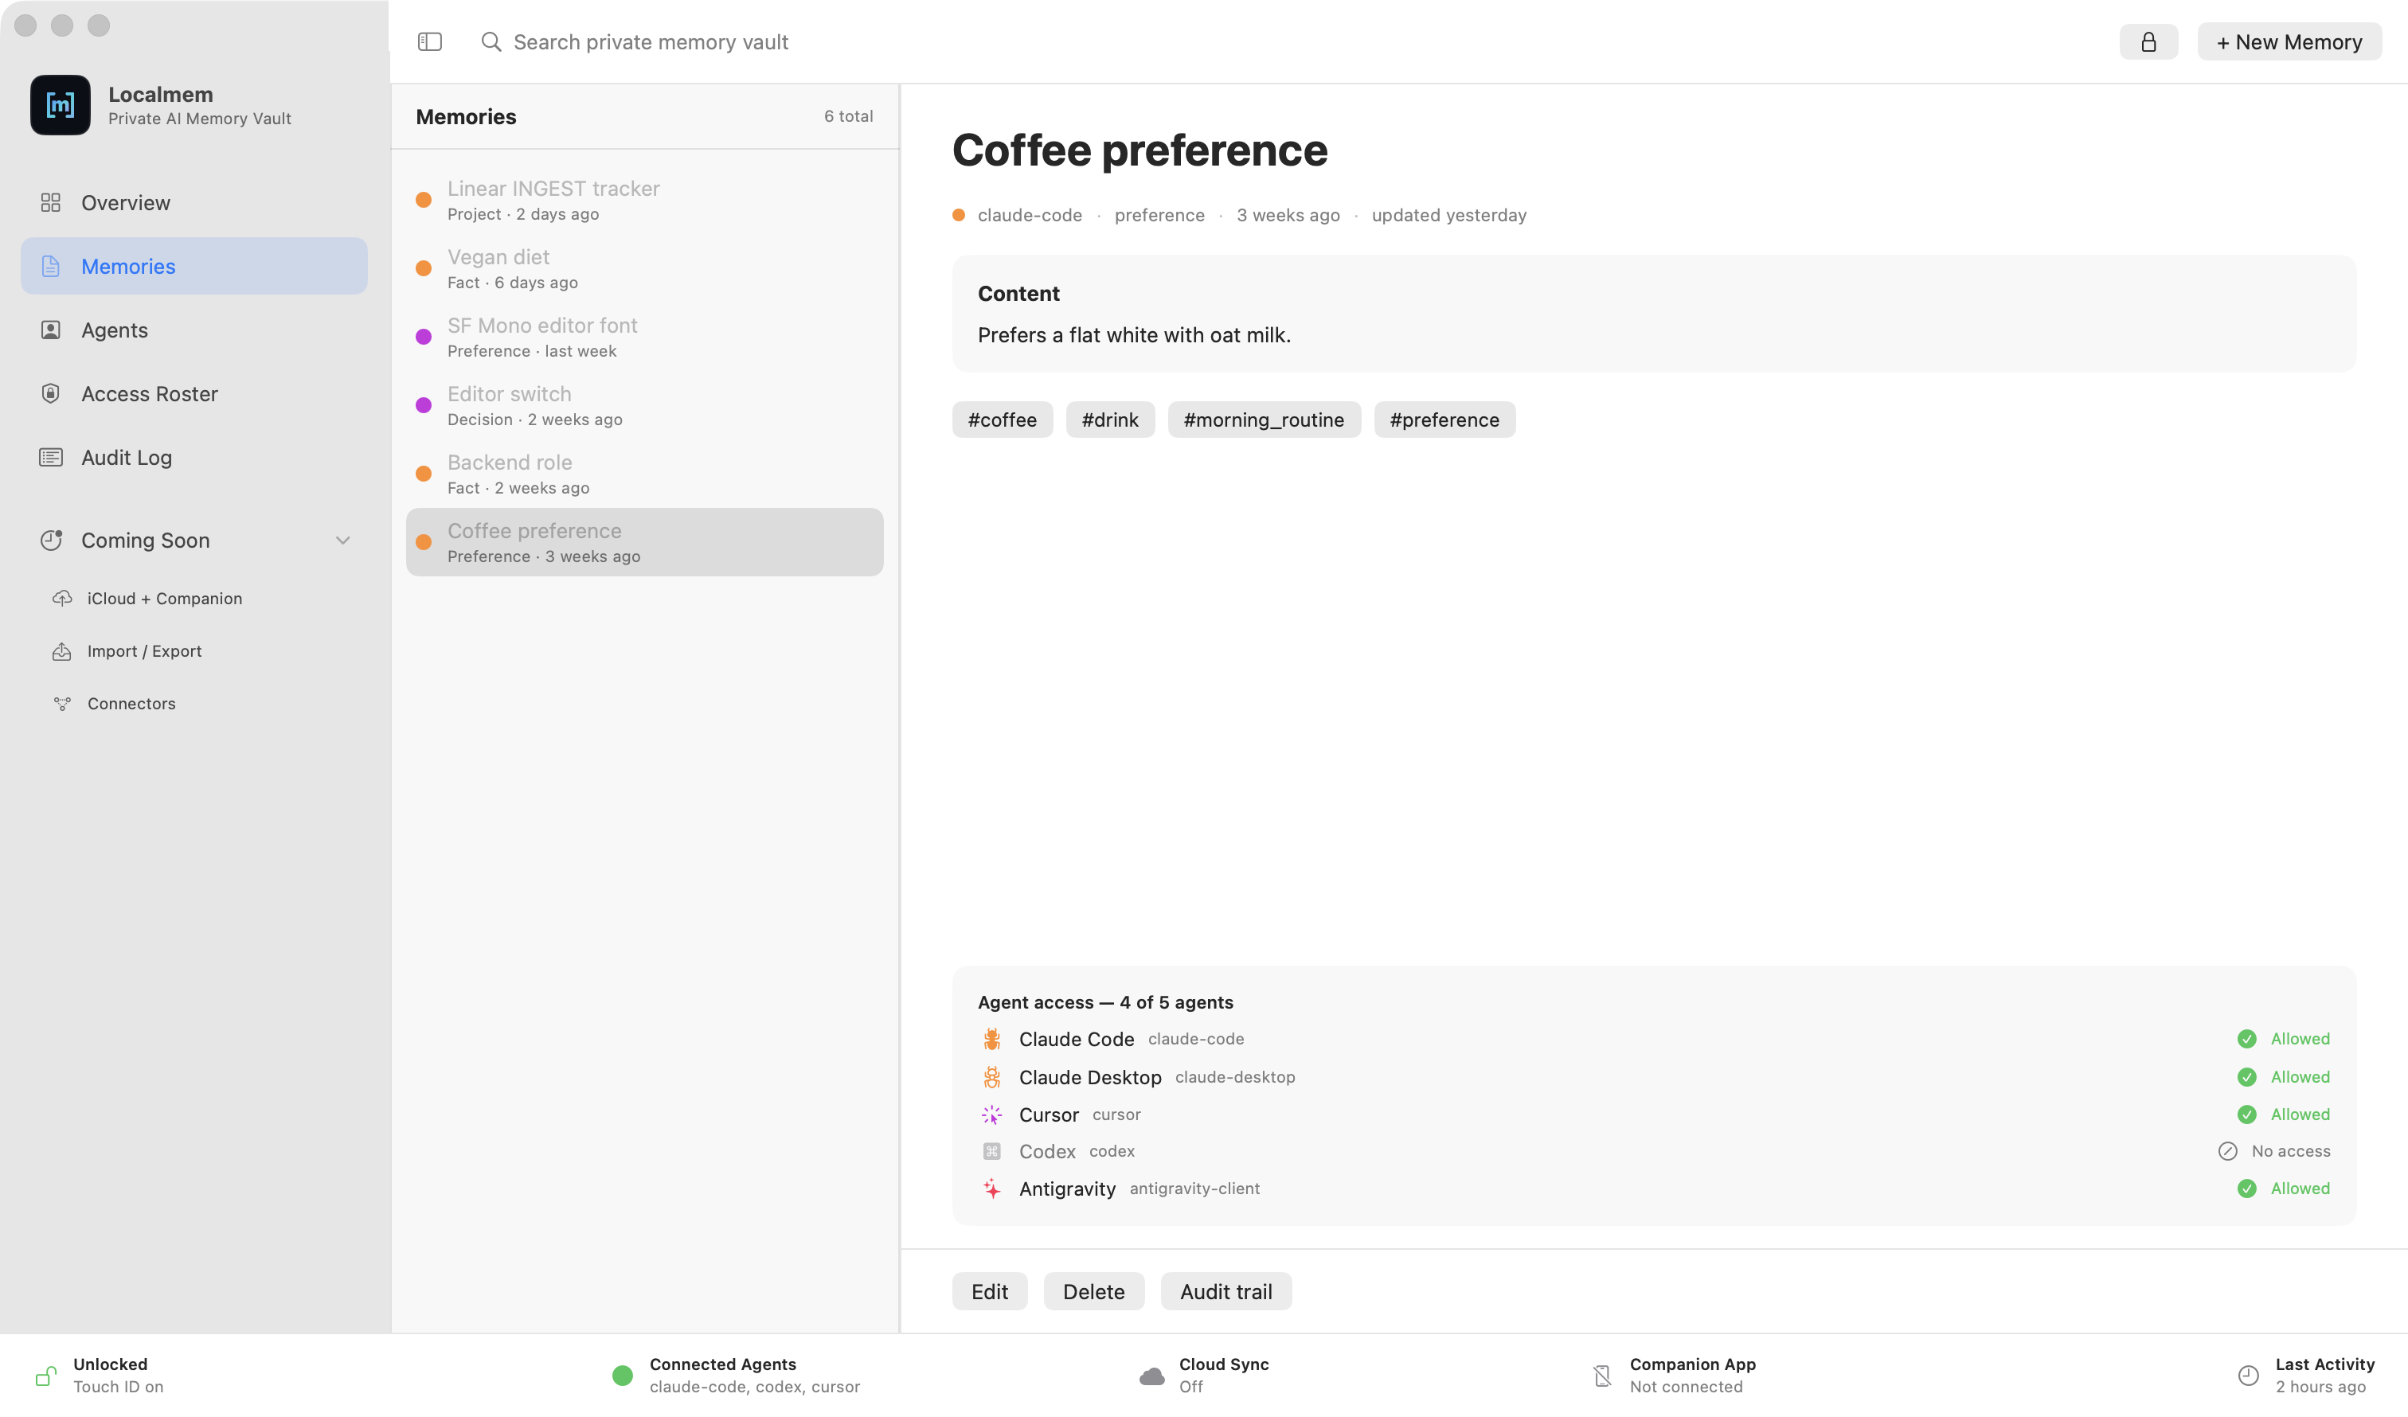
Task: Select Linear INGEST tracker memory
Action: click(644, 200)
